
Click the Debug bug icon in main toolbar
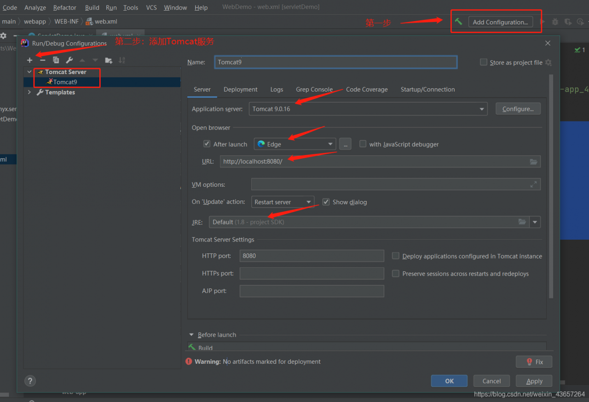click(x=555, y=22)
